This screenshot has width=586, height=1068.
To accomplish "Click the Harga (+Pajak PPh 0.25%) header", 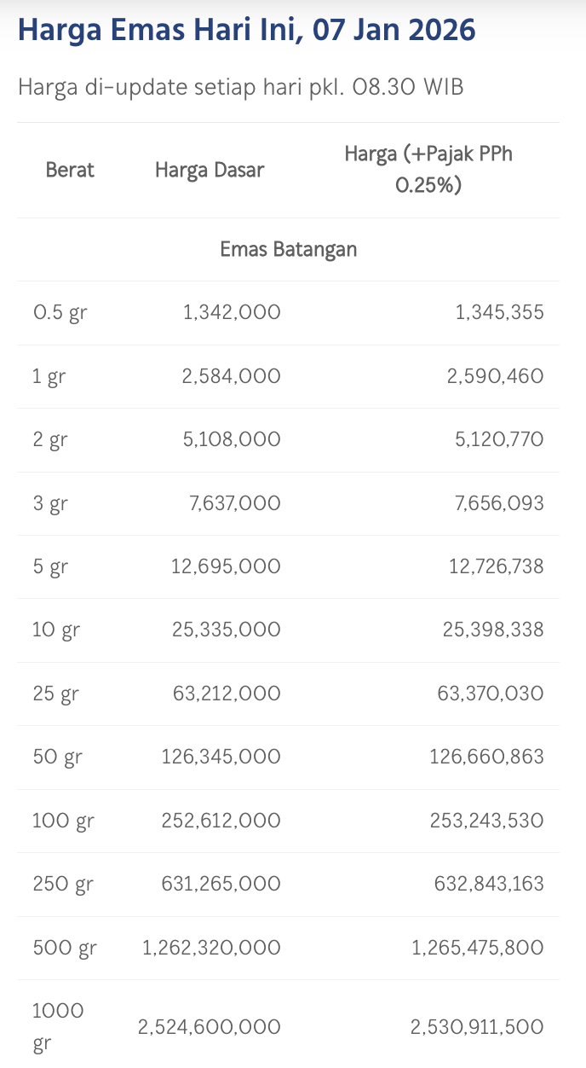I will tap(428, 169).
